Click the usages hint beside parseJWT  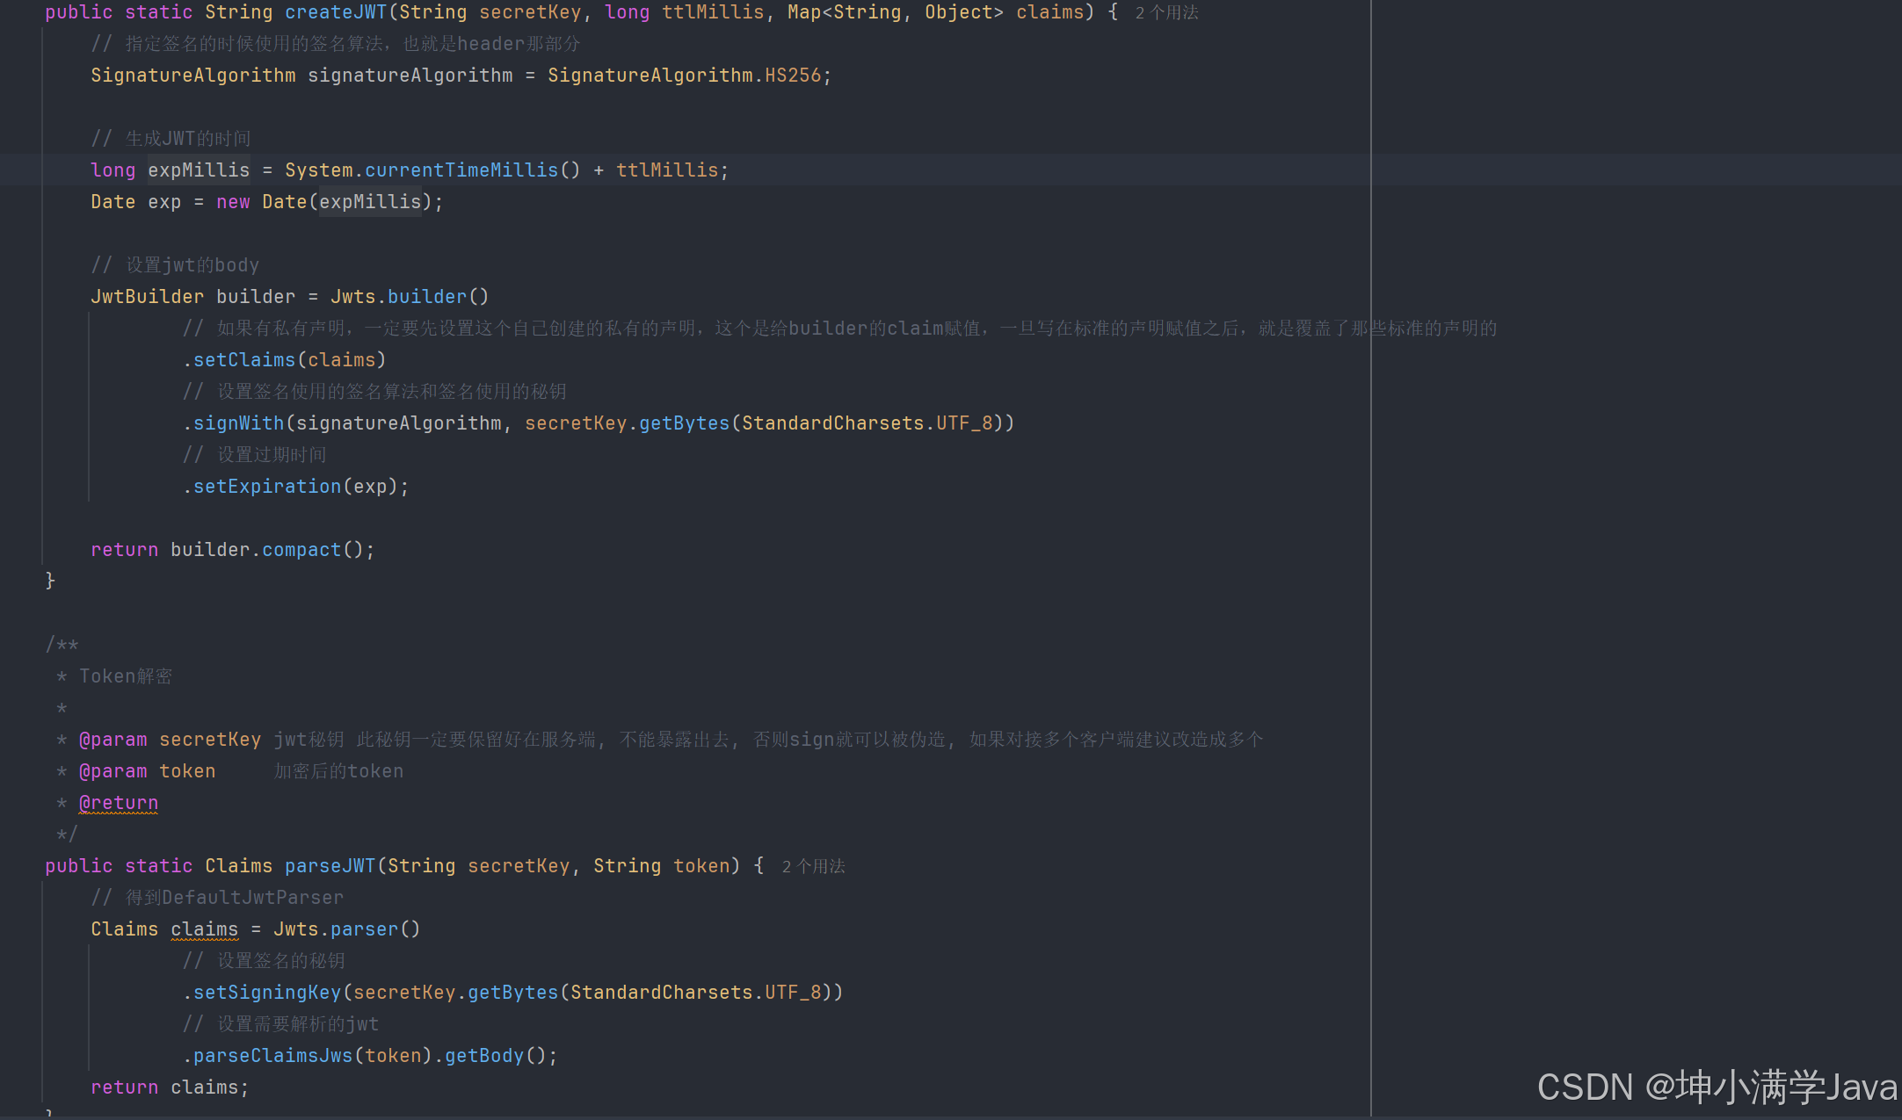813,866
